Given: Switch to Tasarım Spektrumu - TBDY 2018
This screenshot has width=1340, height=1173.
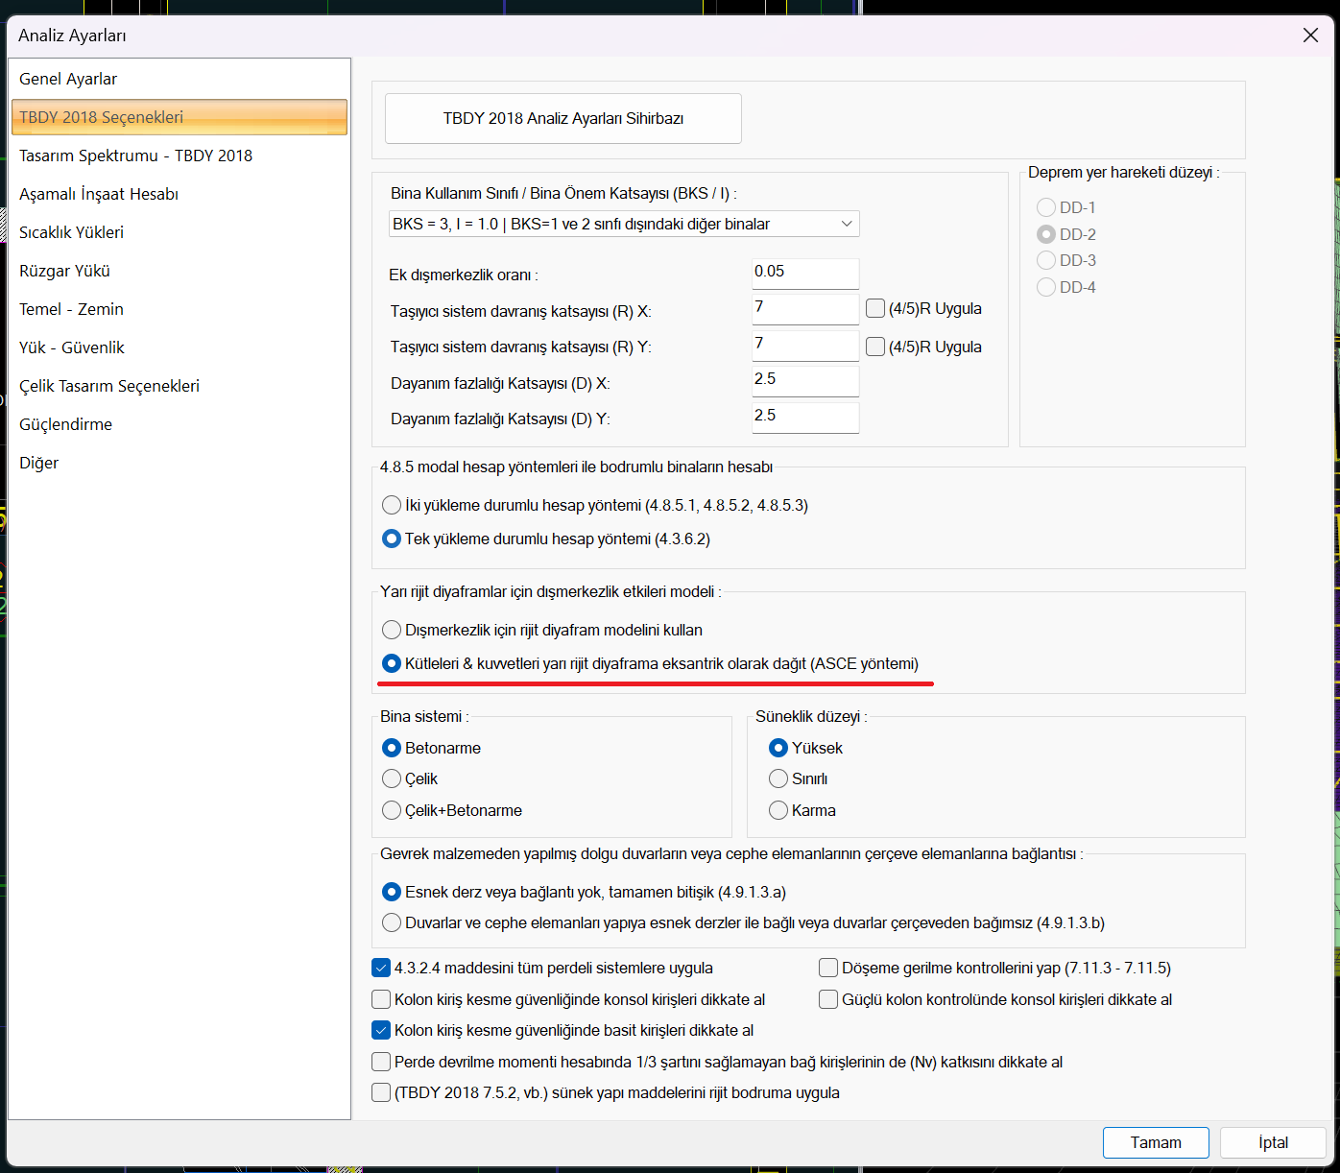Looking at the screenshot, I should pos(135,156).
